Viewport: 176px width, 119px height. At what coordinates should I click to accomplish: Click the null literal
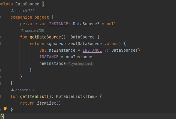(x=111, y=24)
